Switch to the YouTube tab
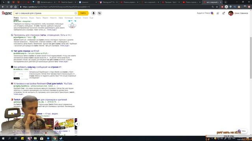252x141 pixels. (x=192, y=2)
